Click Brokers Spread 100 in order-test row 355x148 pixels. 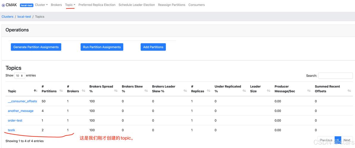point(92,120)
